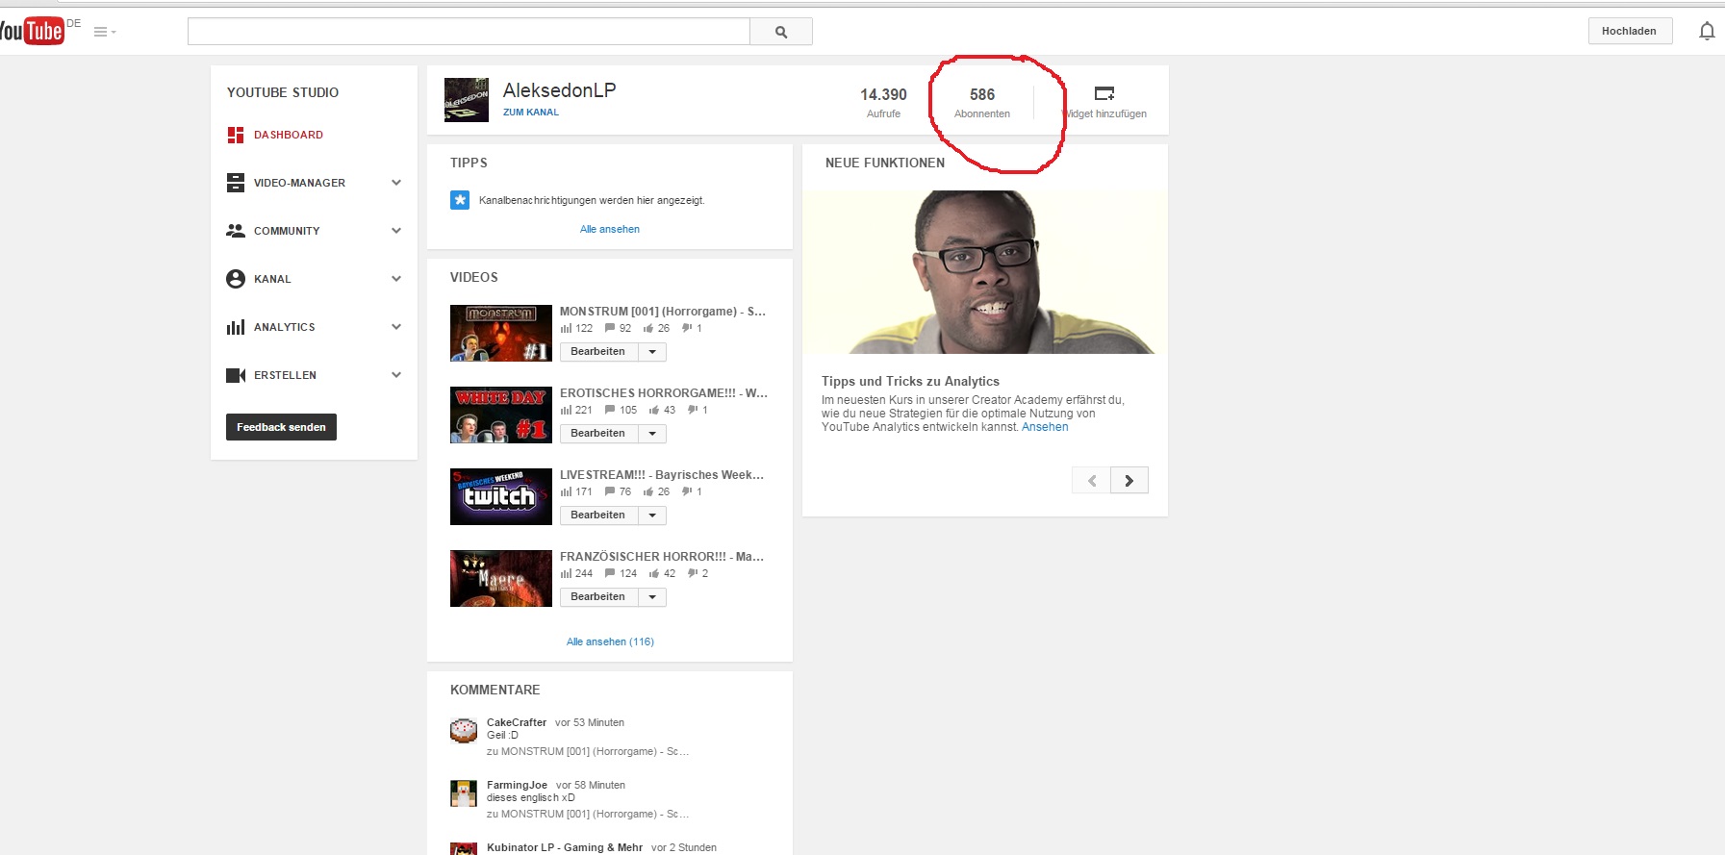This screenshot has width=1725, height=855.
Task: Select Dashboard in the sidebar
Action: pos(288,135)
